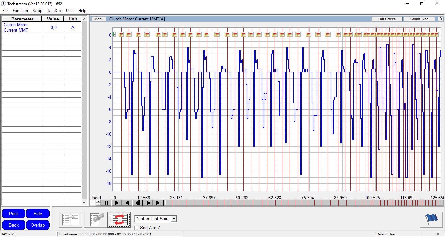Open the Function menu
This screenshot has height=237, width=445.
pyautogui.click(x=20, y=11)
